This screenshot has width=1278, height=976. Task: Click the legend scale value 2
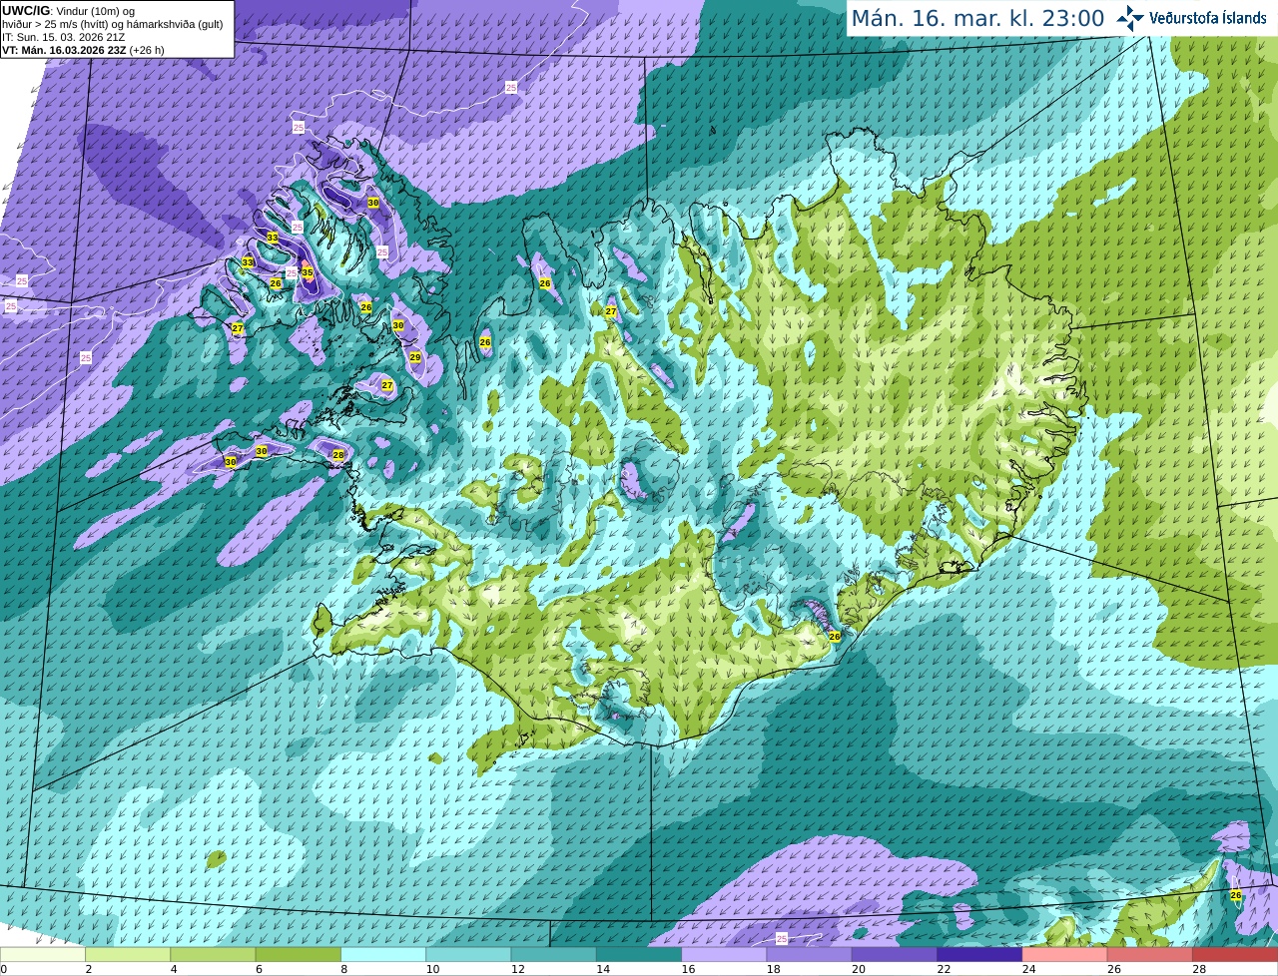pos(89,969)
